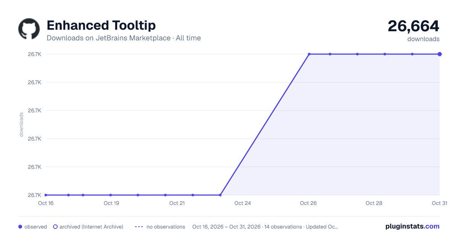This screenshot has height=240, width=458.
Task: Select the Oct 16 data point
Action: (46, 195)
